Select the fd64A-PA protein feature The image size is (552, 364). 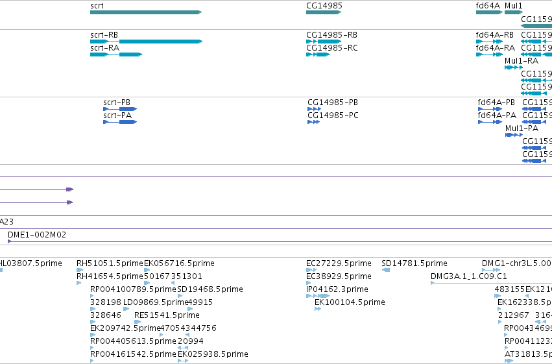[x=490, y=122]
